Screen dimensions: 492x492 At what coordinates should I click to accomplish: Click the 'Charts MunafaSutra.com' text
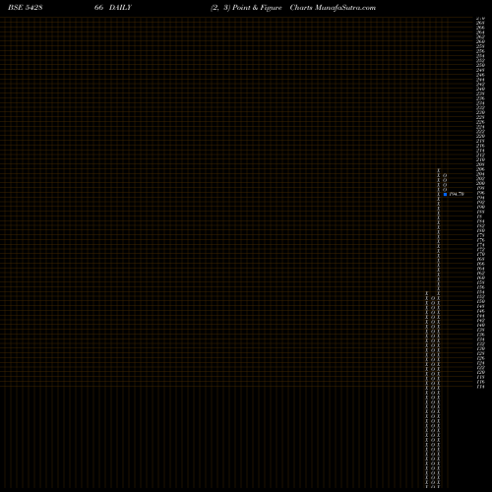(333, 8)
